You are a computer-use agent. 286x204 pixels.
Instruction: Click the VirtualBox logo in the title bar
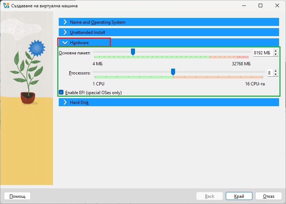tap(6, 6)
